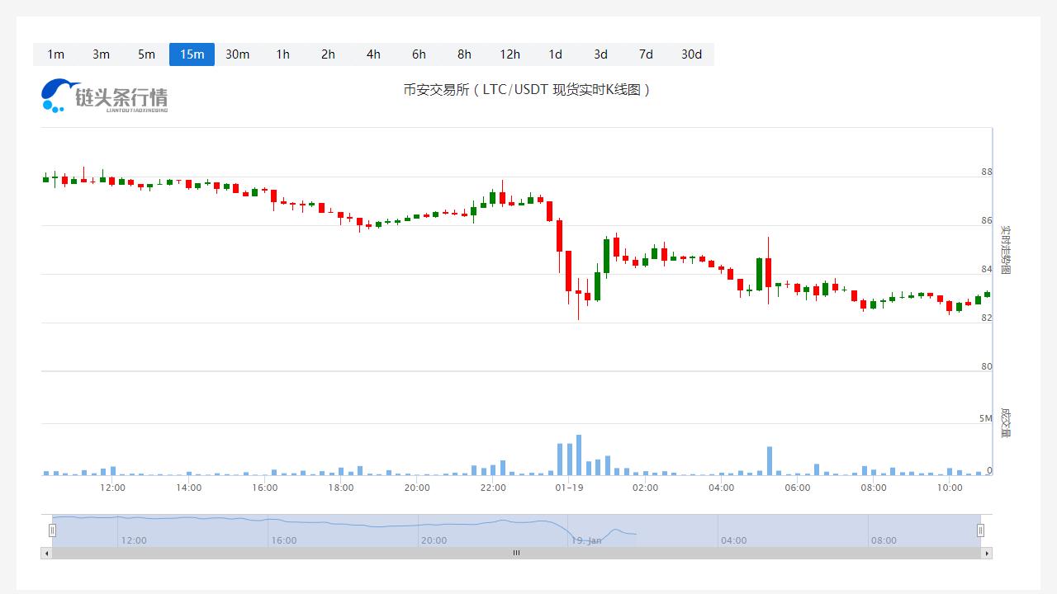Click the 成交量 volume axis label
This screenshot has width=1057, height=594.
[x=1005, y=422]
